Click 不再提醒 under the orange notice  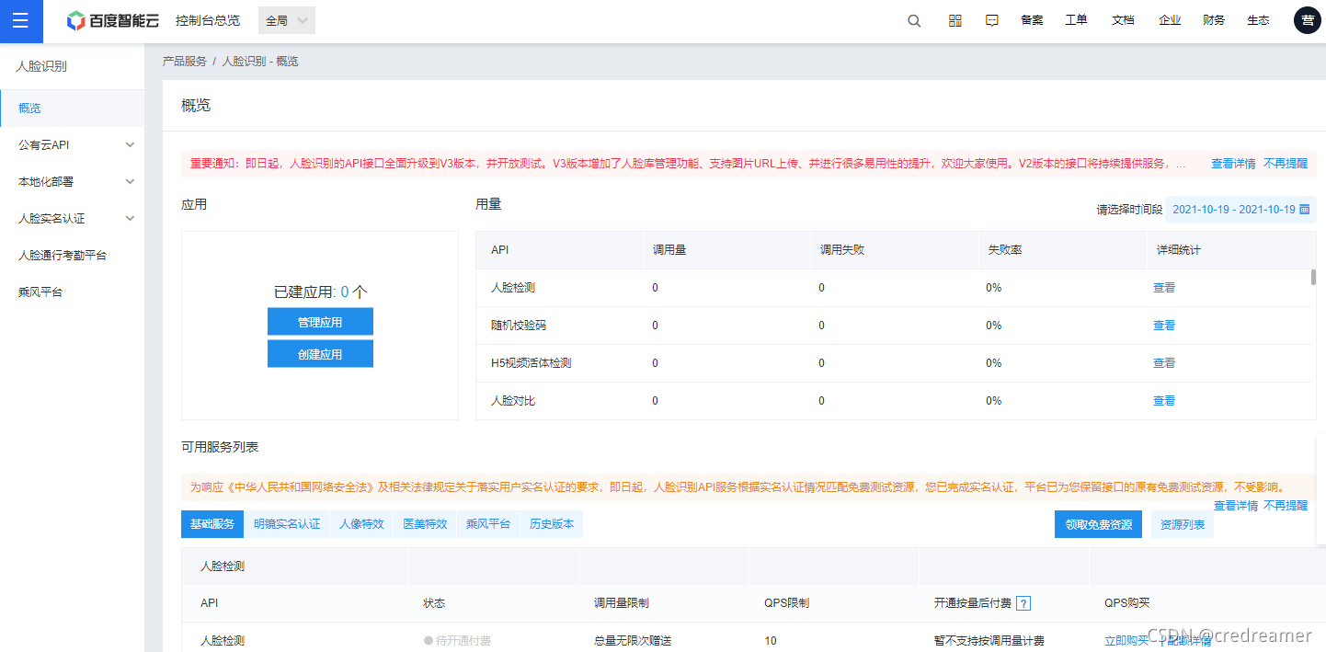[1286, 506]
